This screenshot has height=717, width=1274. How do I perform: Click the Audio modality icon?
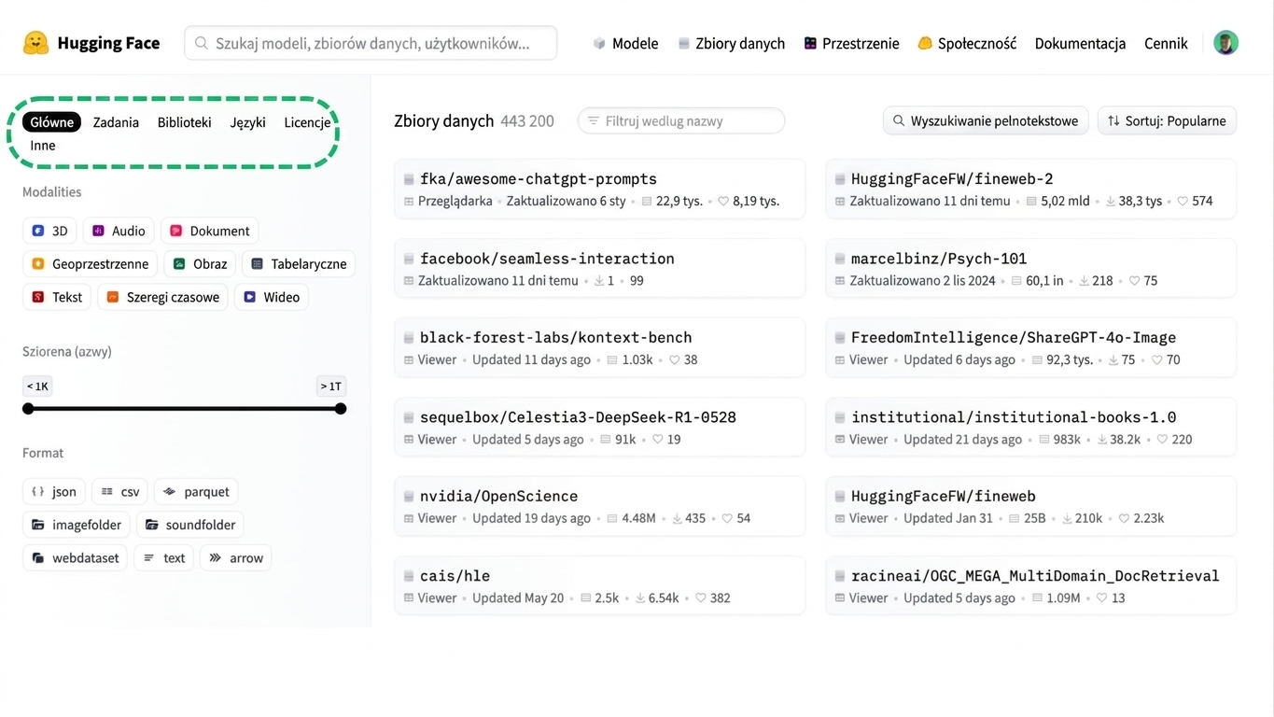98,231
